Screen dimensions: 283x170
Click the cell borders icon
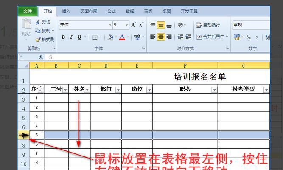pos(95,37)
